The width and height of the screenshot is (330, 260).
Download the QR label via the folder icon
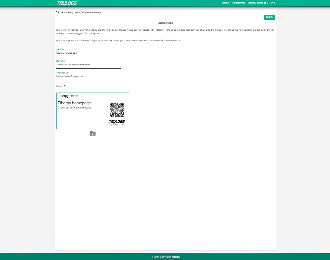(x=93, y=133)
